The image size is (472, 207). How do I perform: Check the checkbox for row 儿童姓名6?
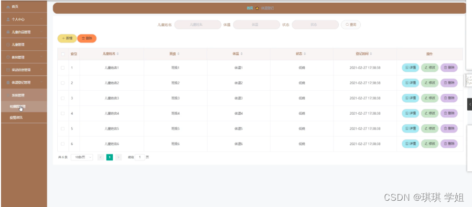click(x=62, y=144)
